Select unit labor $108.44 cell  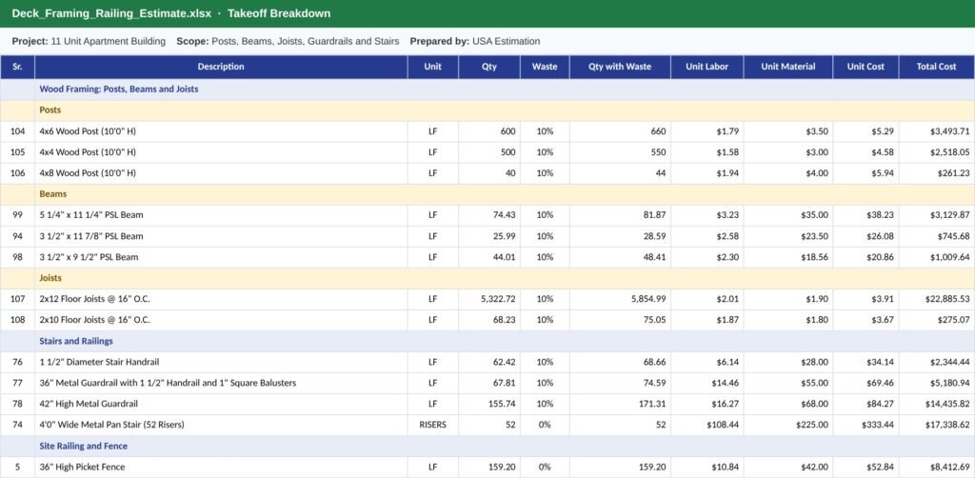coord(707,426)
